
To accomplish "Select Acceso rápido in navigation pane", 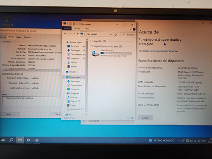I will [x=74, y=42].
